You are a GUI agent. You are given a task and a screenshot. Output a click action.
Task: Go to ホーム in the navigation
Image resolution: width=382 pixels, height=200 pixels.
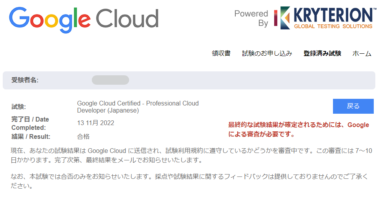click(362, 53)
